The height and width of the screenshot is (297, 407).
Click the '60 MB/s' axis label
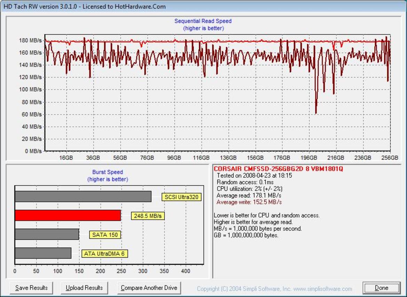coord(31,114)
